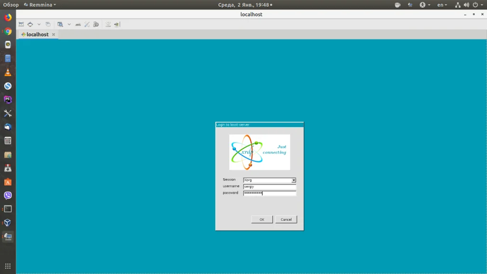Click the minimize window arrow toolbar icon
The height and width of the screenshot is (274, 487).
[x=108, y=24]
